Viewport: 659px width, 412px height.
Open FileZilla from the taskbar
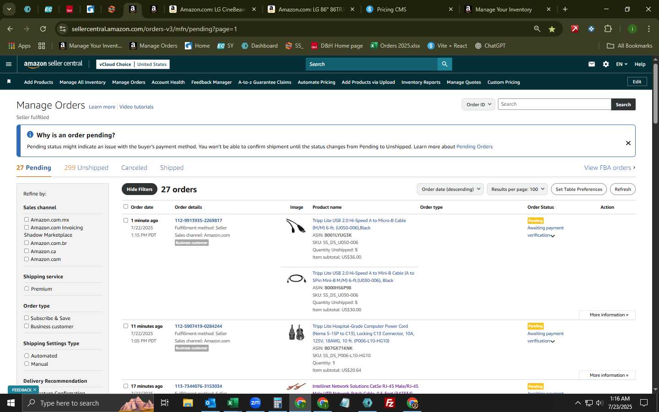tap(390, 403)
